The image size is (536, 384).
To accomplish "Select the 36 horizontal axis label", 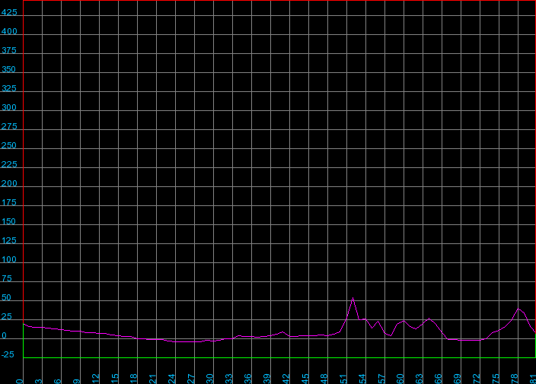I will [248, 379].
